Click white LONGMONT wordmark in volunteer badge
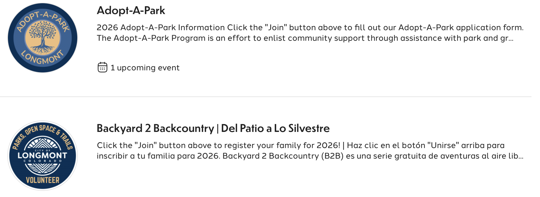This screenshot has height=197, width=540. coord(43,155)
